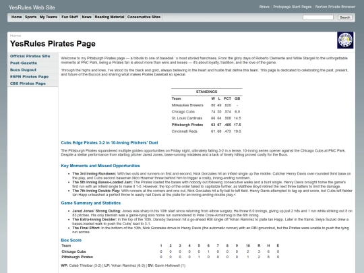Click the 5th Inning Bases-Loaded Jam bullet title
The image size is (364, 273).
tap(102, 182)
